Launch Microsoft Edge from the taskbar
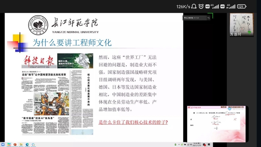 click(27, 145)
